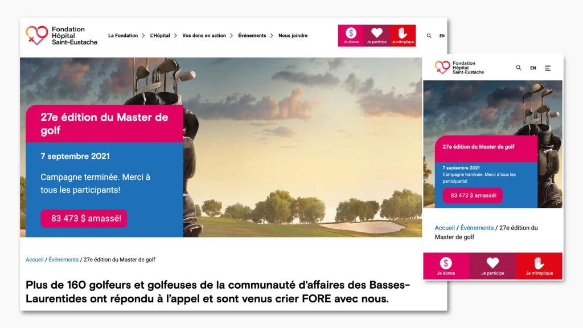Click the mobile view search icon

point(518,68)
